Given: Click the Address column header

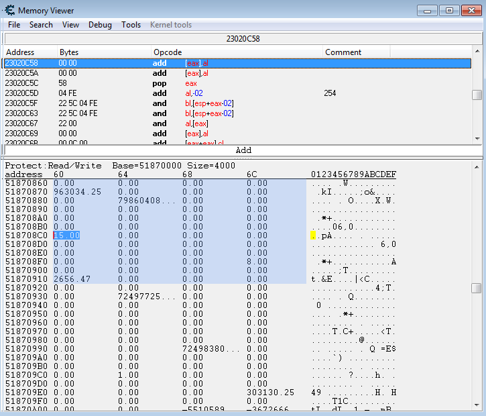Looking at the screenshot, I should (x=20, y=52).
